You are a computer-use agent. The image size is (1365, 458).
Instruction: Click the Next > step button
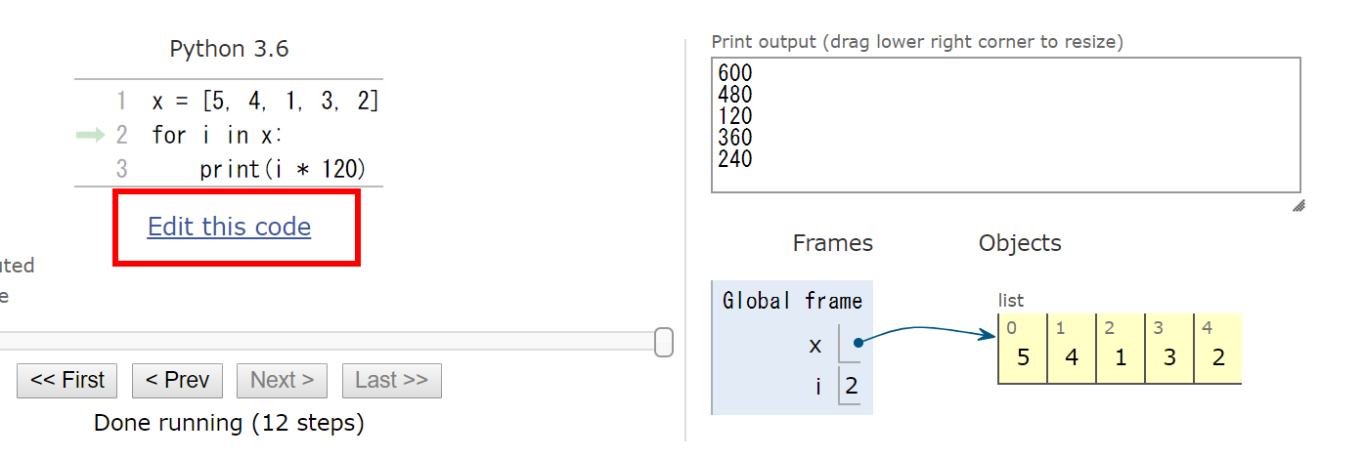282,380
